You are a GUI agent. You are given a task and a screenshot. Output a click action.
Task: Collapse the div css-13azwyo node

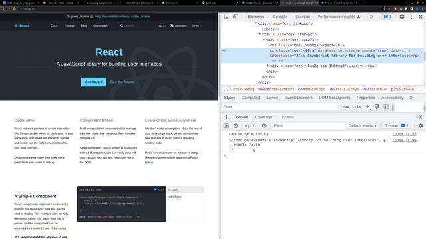pos(260,34)
